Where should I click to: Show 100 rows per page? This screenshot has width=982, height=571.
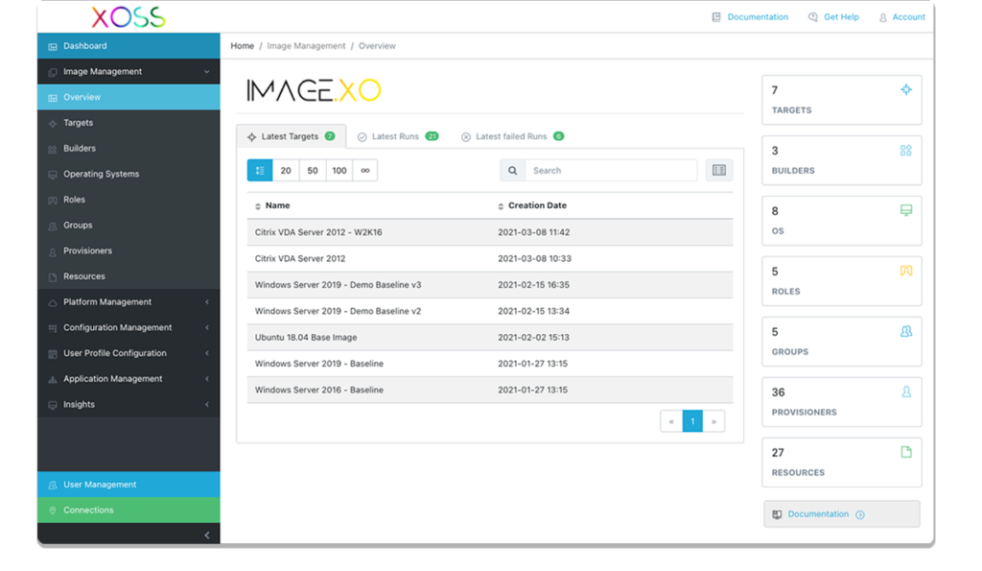tap(339, 171)
